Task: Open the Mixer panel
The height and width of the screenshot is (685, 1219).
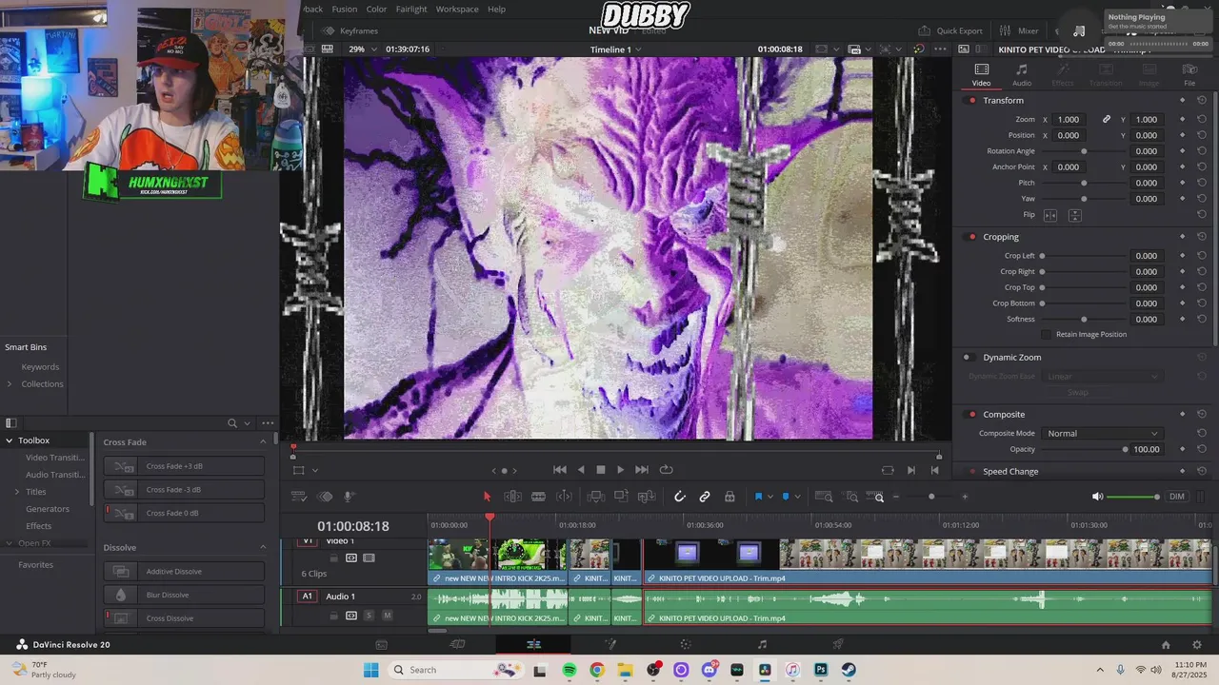Action: pyautogui.click(x=1020, y=30)
